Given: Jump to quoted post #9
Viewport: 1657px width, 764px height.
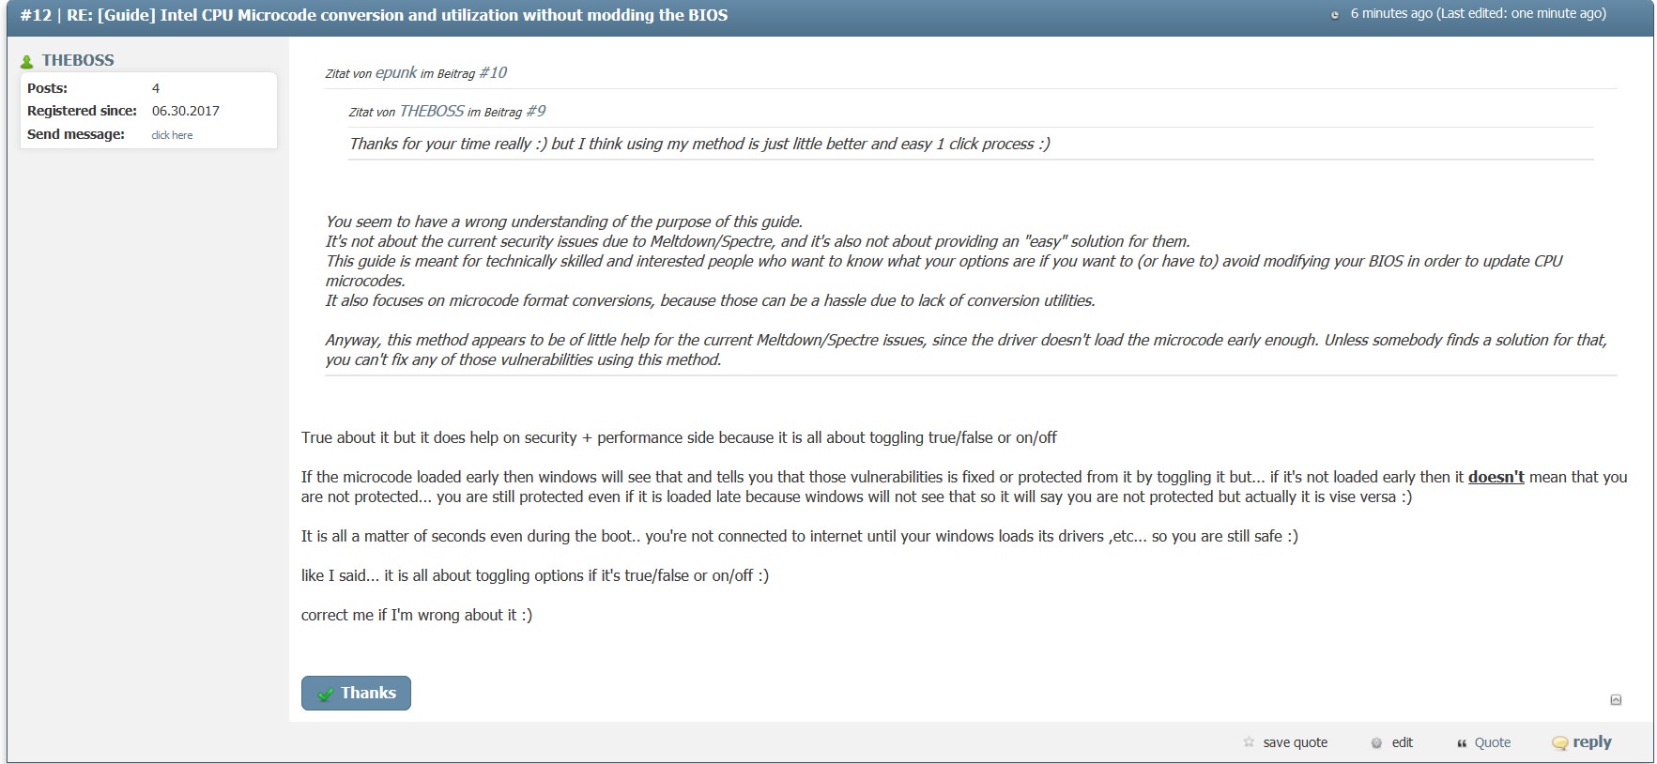Looking at the screenshot, I should point(535,111).
